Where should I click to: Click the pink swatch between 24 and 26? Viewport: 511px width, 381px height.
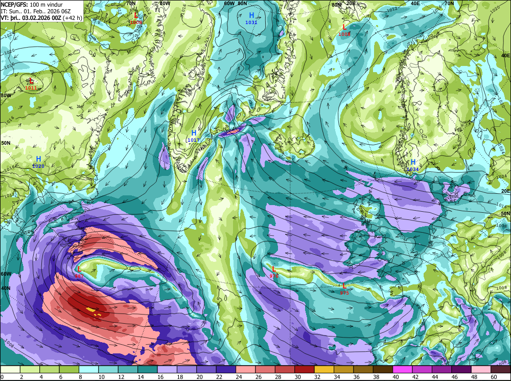(246, 369)
